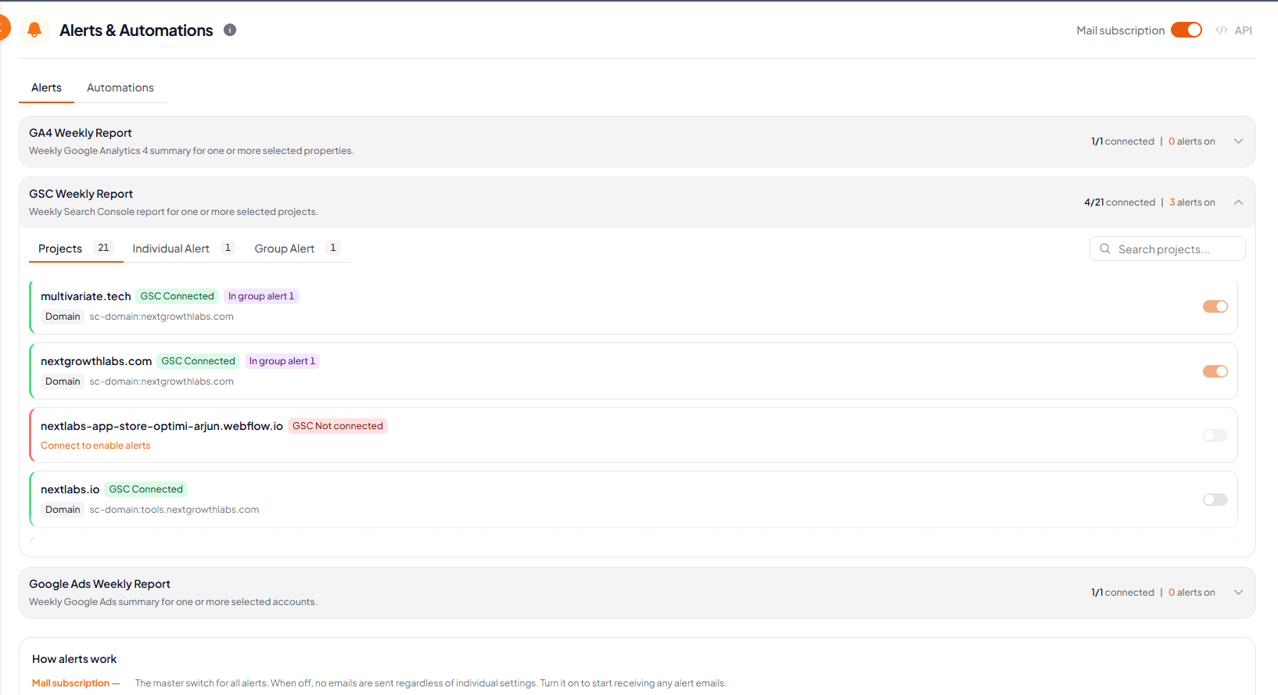Open the API link
Image resolution: width=1278 pixels, height=695 pixels.
click(x=1243, y=30)
